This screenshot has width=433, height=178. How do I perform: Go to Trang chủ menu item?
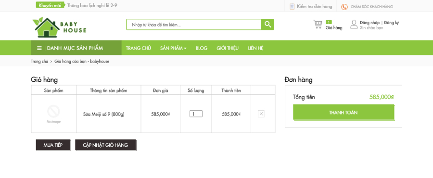[139, 48]
